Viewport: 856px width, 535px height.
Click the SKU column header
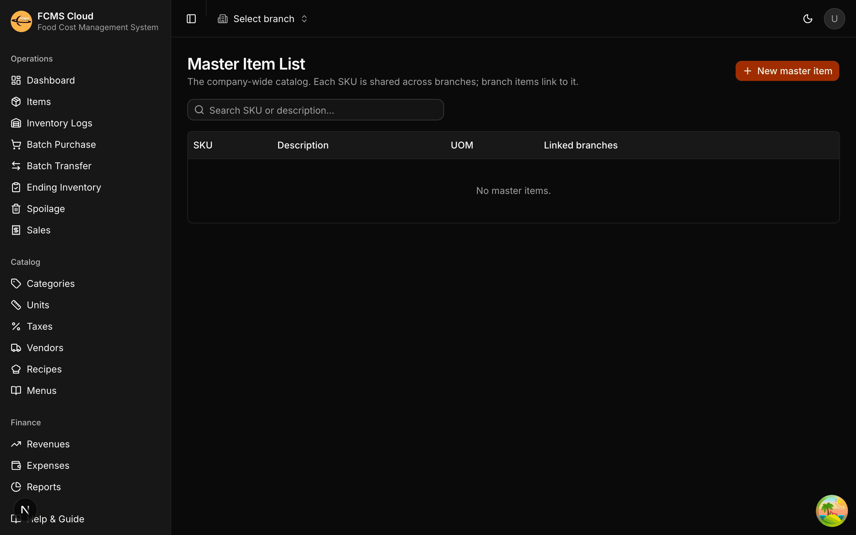(203, 145)
